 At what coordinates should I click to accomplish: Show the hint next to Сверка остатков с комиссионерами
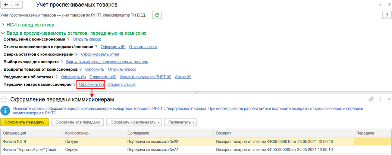pyautogui.click(x=76, y=54)
